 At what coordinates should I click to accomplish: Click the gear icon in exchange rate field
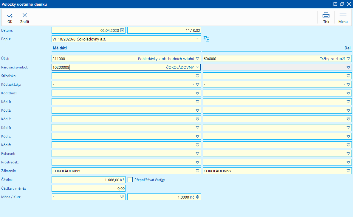pos(197,197)
